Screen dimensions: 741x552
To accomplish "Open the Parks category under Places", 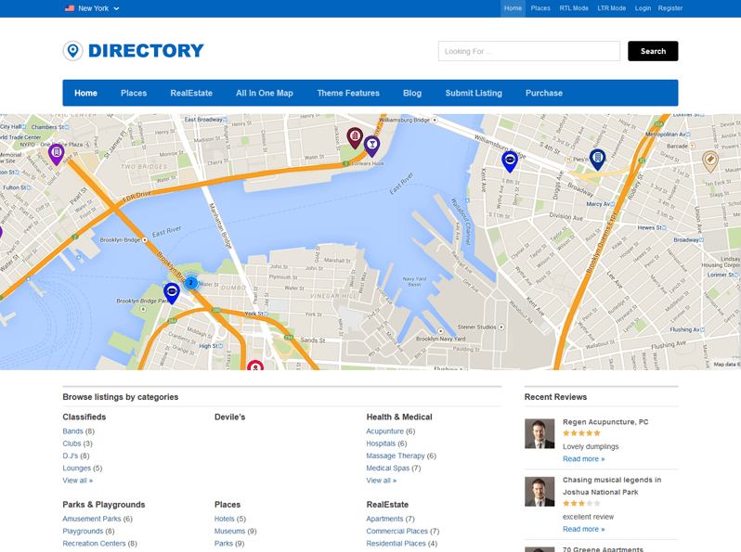I will coord(224,543).
